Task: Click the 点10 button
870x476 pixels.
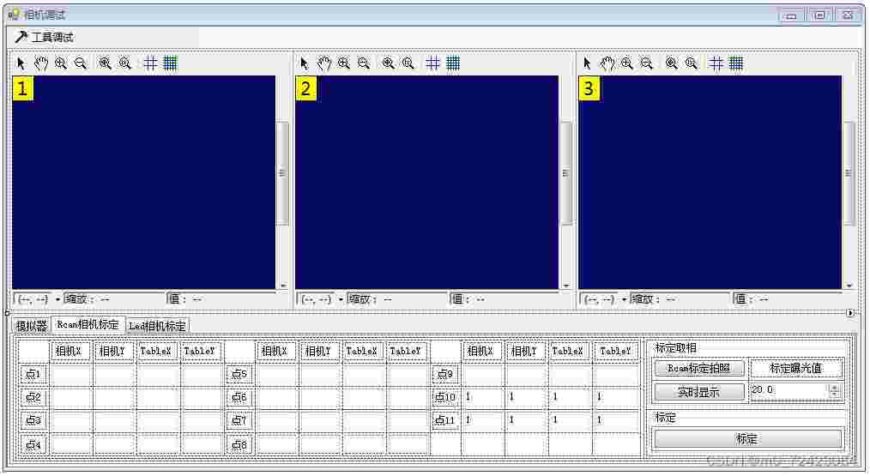Action: (445, 397)
